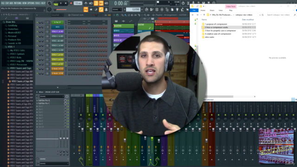Click the Stop transport button
The height and width of the screenshot is (167, 297).
[x=66, y=3]
